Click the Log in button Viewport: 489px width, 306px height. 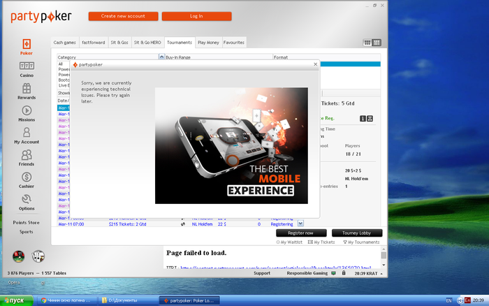tap(196, 16)
